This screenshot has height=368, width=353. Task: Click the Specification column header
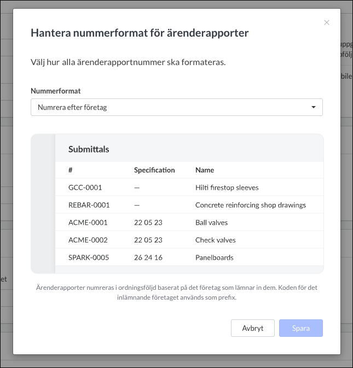point(154,170)
